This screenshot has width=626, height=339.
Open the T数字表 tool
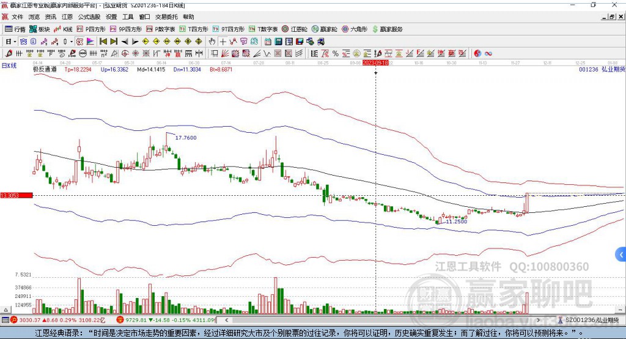[263, 29]
